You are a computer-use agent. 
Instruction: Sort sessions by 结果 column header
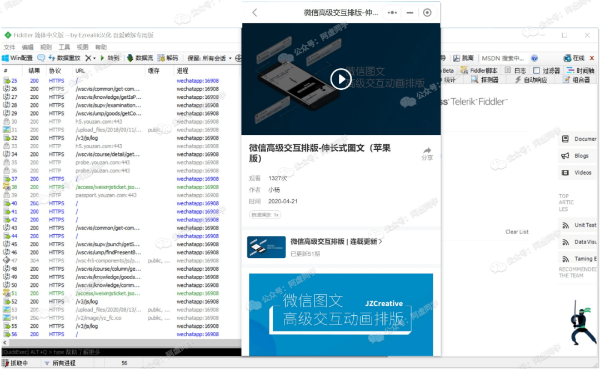tap(34, 70)
